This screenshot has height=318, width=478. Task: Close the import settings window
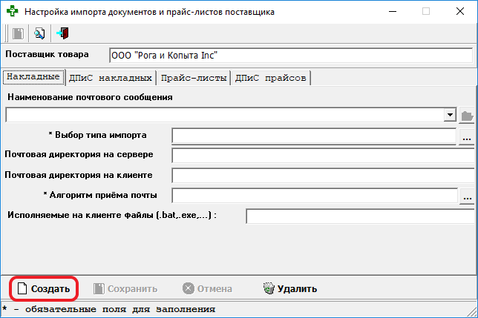(460, 12)
